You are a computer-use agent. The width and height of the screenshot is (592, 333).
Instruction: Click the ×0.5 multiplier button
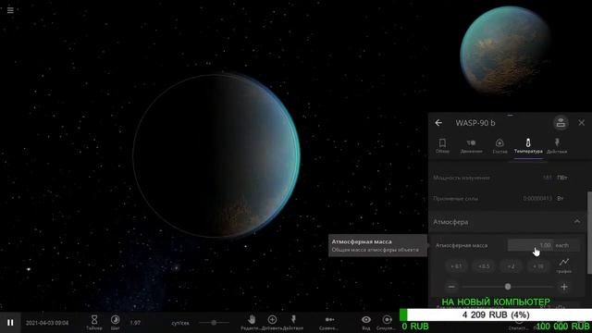tap(484, 266)
